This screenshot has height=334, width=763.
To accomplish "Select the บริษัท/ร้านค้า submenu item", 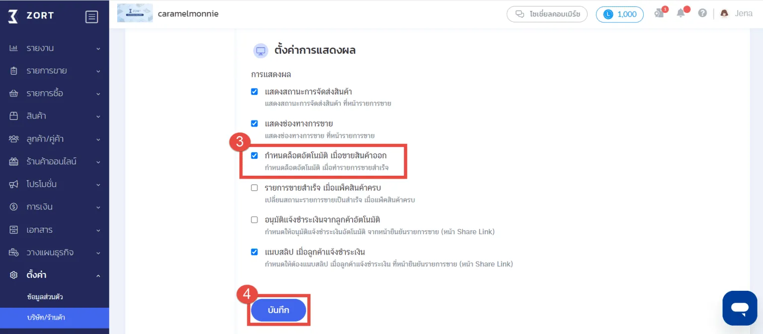I will click(x=46, y=318).
